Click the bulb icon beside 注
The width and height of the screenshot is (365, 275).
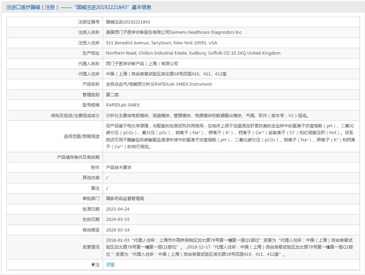pyautogui.click(x=93, y=265)
